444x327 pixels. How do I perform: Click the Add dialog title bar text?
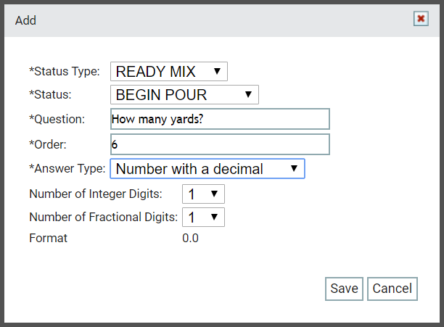[25, 20]
